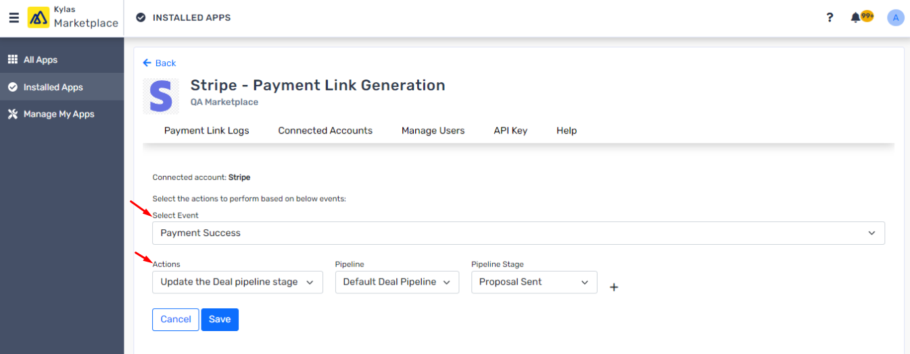Viewport: 910px width, 354px height.
Task: Go back using the Back link
Action: 160,63
